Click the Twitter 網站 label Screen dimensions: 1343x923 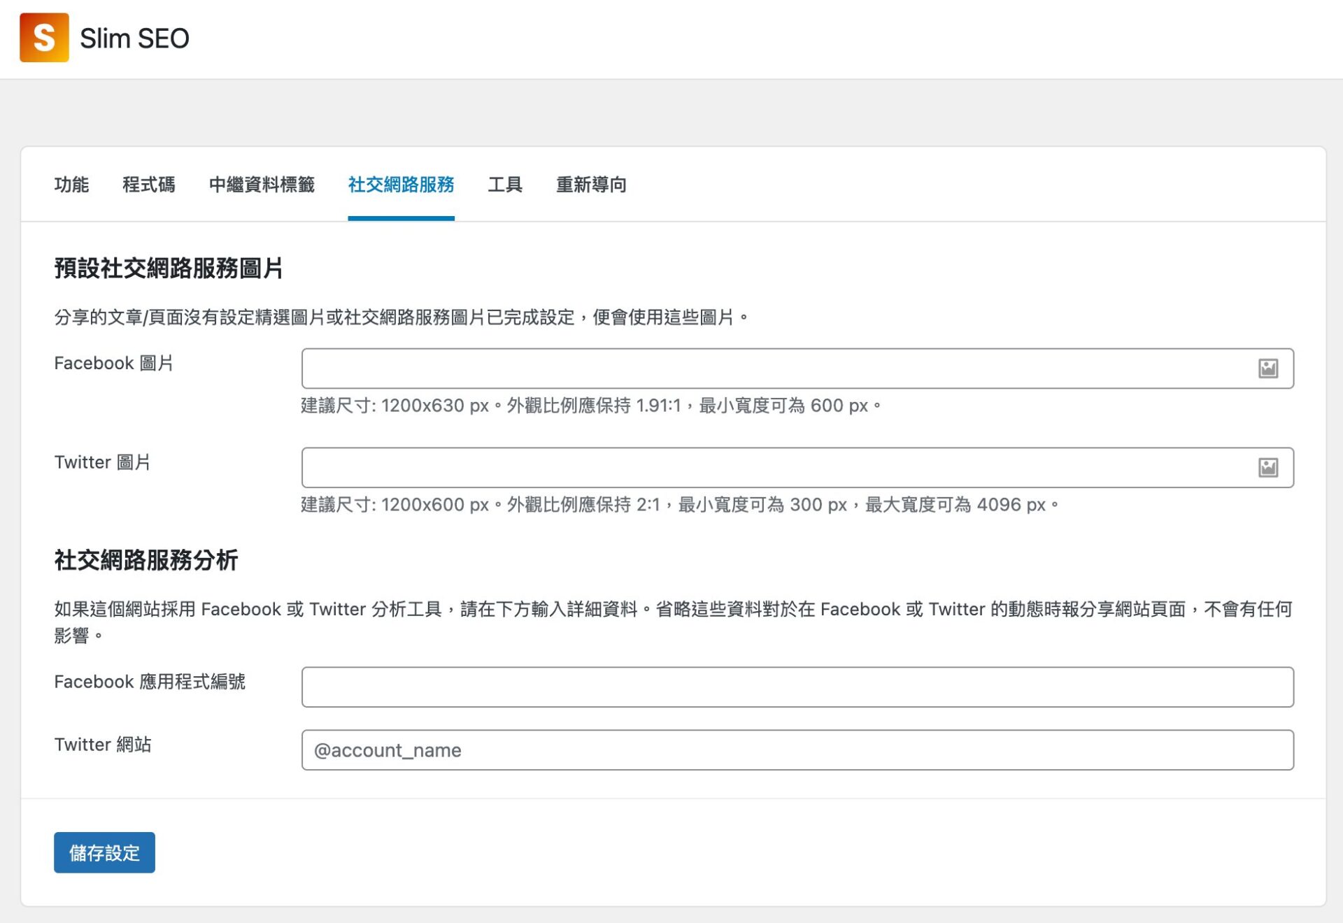(x=103, y=745)
